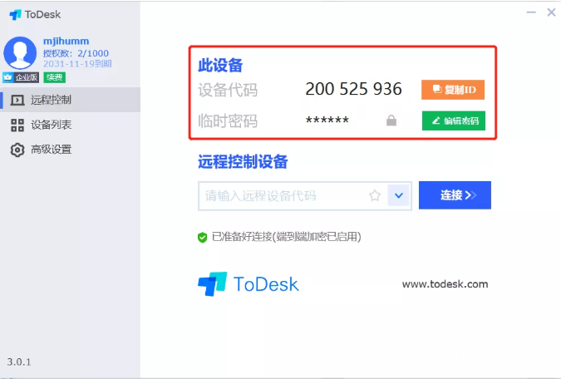Expand the remote device code dropdown arrow
Screen dimensions: 561x379
tap(399, 196)
